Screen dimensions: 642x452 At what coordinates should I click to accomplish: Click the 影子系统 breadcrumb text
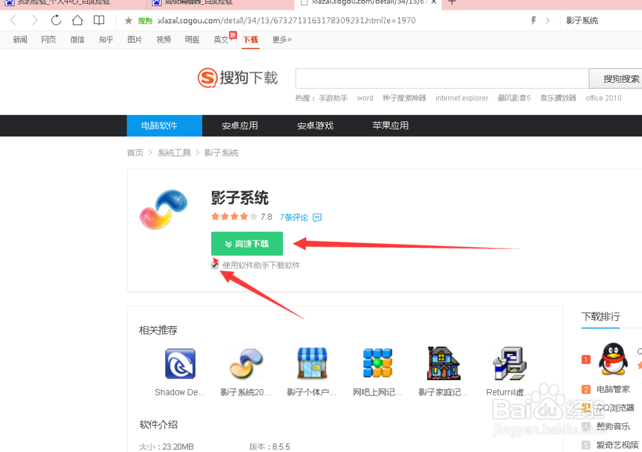[221, 153]
